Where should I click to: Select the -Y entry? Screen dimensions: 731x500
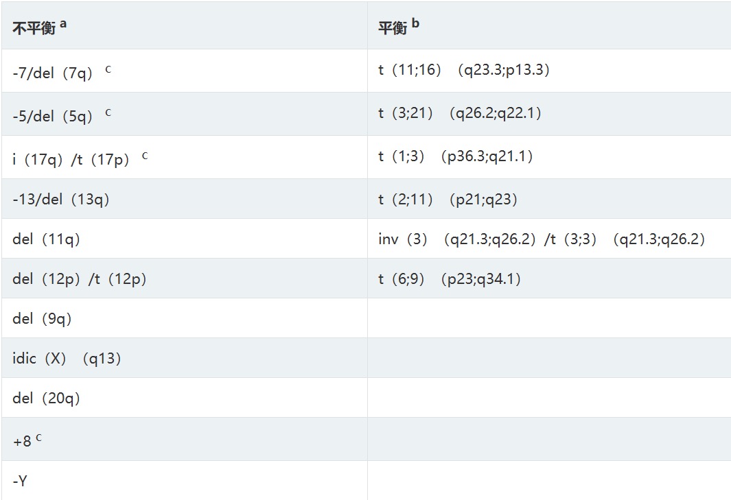[20, 481]
